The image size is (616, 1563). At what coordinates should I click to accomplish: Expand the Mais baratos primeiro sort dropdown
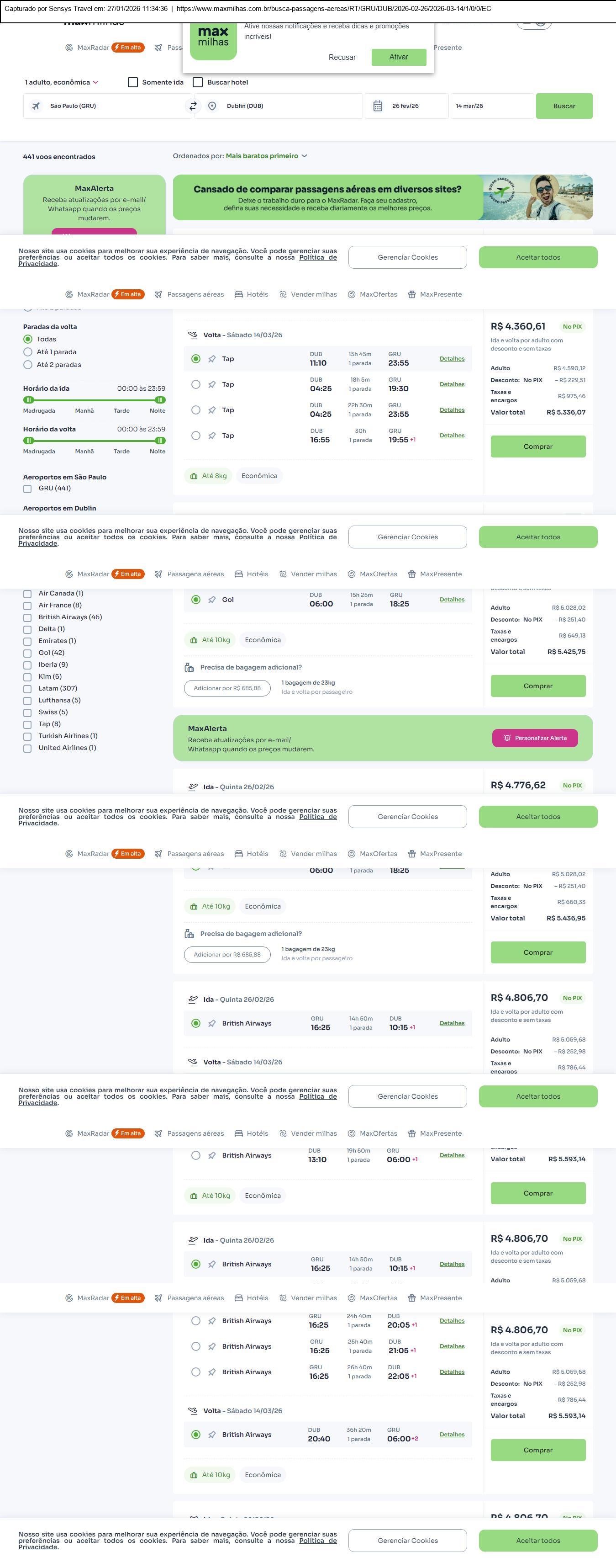click(266, 156)
